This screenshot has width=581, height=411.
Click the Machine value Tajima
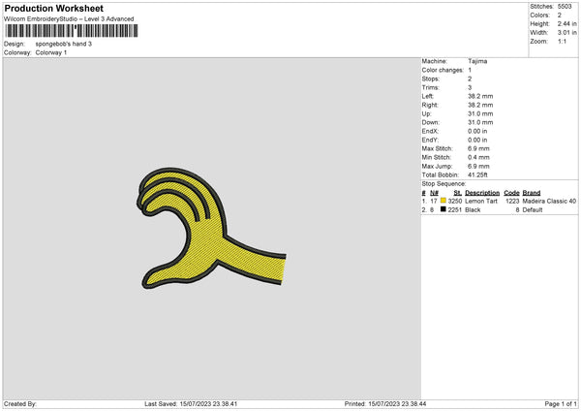[x=477, y=61]
